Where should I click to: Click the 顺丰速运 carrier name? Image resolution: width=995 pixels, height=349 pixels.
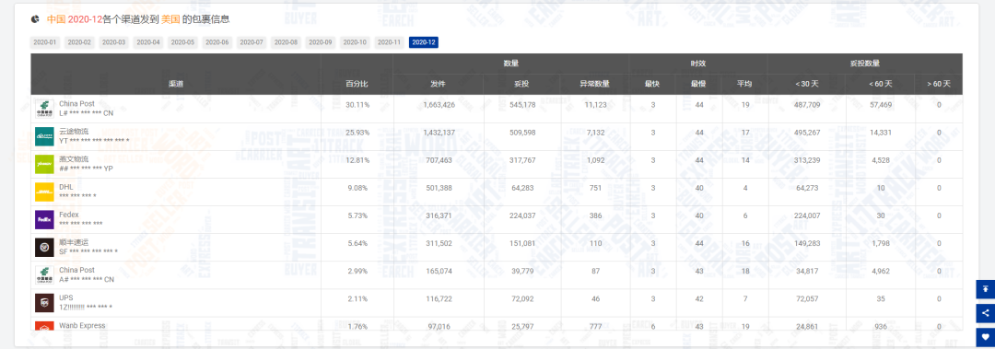tap(75, 242)
